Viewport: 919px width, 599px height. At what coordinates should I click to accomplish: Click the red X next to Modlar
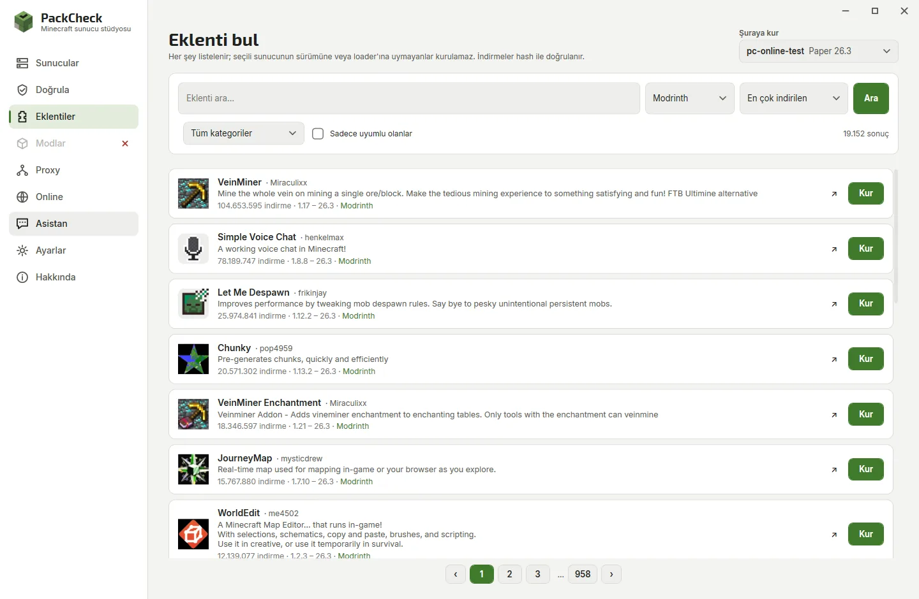[x=125, y=143]
